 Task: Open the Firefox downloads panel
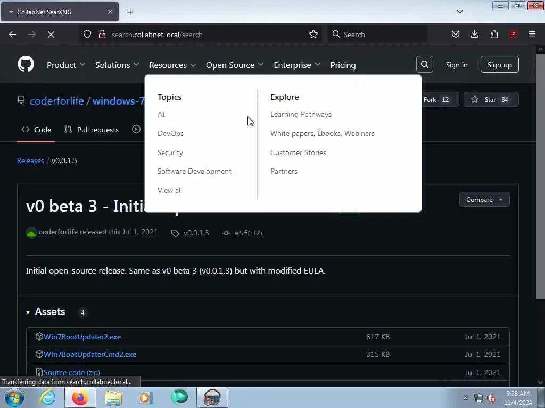pos(474,35)
